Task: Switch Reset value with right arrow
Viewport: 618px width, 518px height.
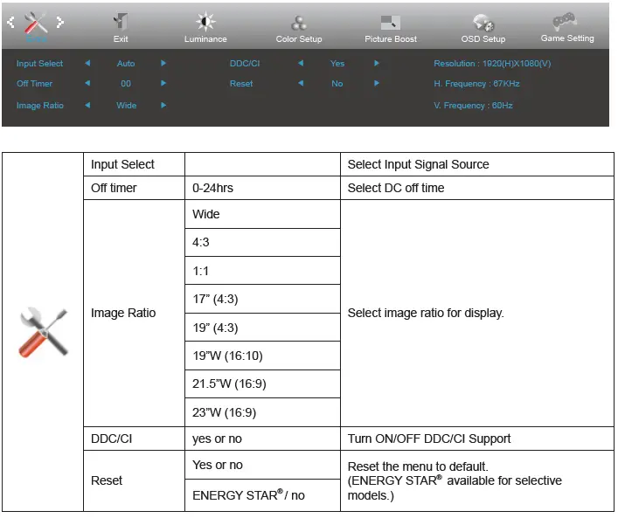Action: click(377, 83)
